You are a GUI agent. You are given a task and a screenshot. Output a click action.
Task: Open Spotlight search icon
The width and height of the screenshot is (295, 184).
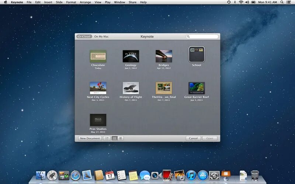coord(282,2)
